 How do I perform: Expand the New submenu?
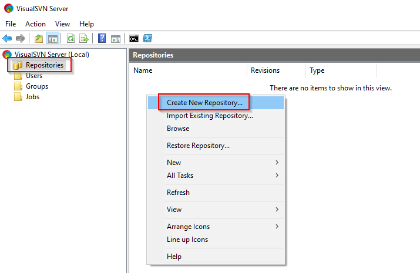click(x=216, y=163)
